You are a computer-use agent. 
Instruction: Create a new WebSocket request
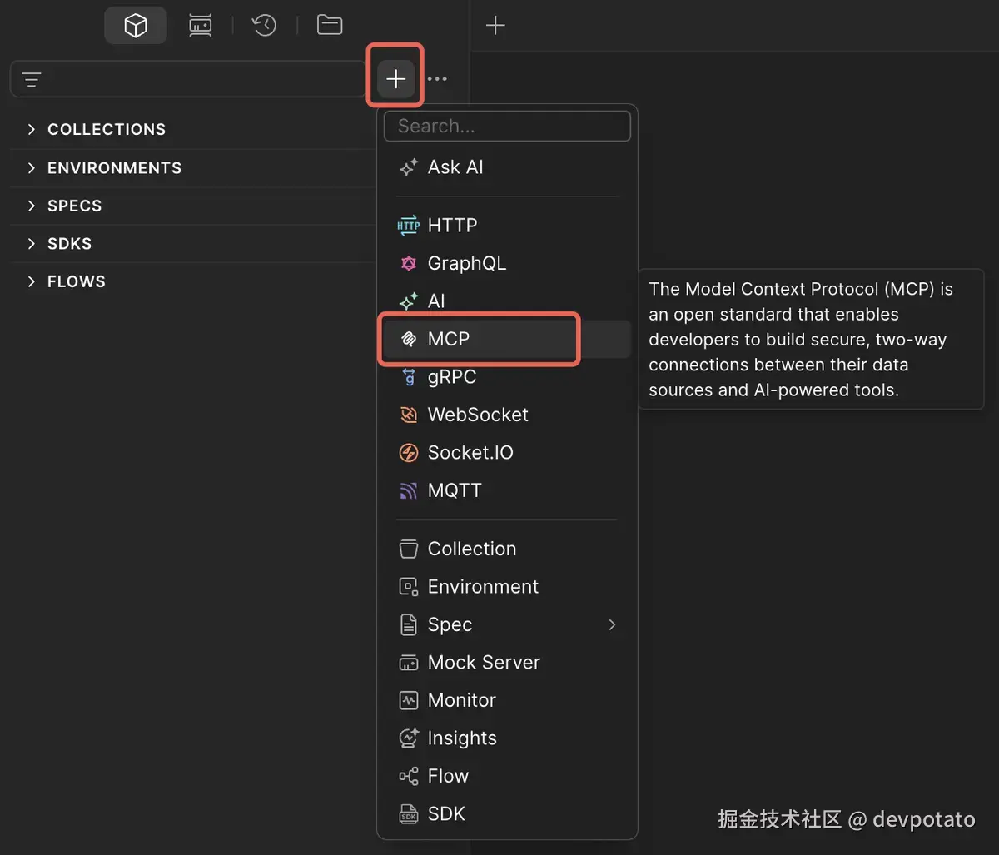477,415
